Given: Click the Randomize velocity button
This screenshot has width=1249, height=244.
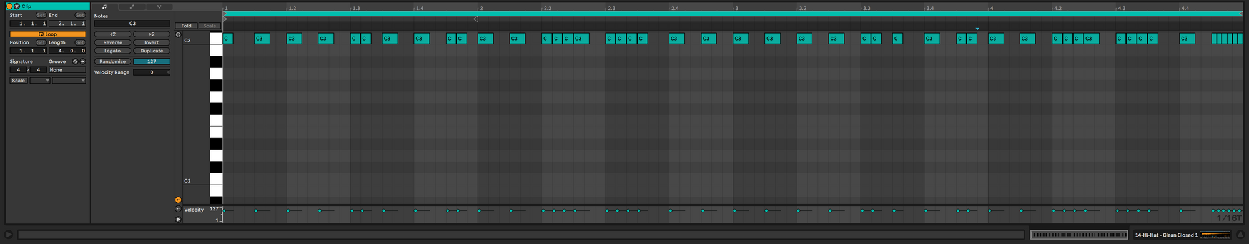Looking at the screenshot, I should coord(112,61).
